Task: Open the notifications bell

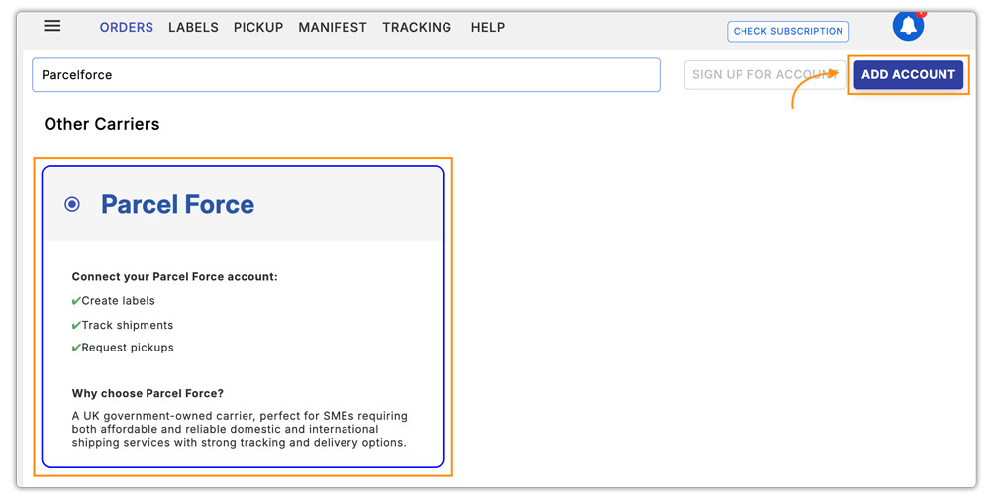Action: pos(907,27)
